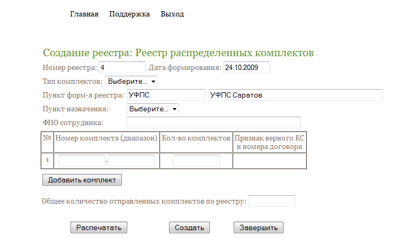Click the Номер реестра field

[x=122, y=67]
